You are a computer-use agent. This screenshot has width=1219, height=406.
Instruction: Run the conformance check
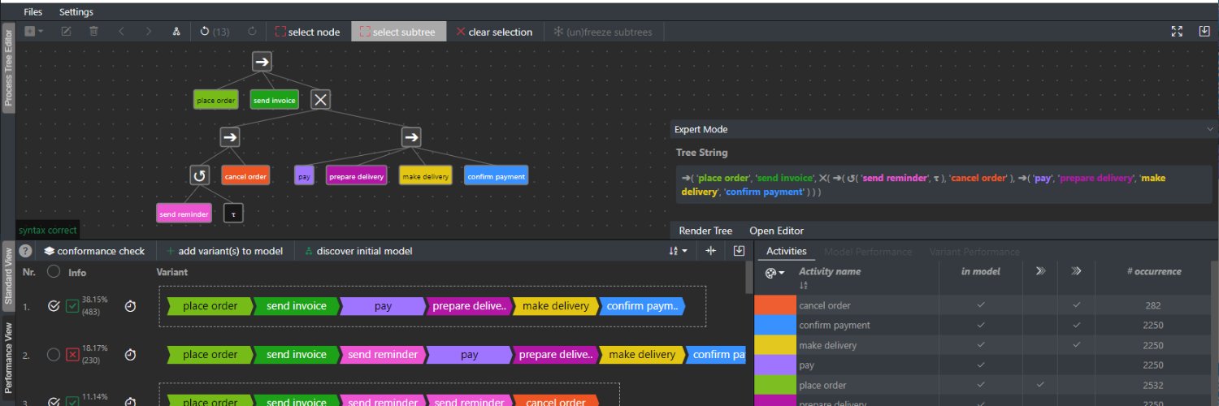[94, 251]
